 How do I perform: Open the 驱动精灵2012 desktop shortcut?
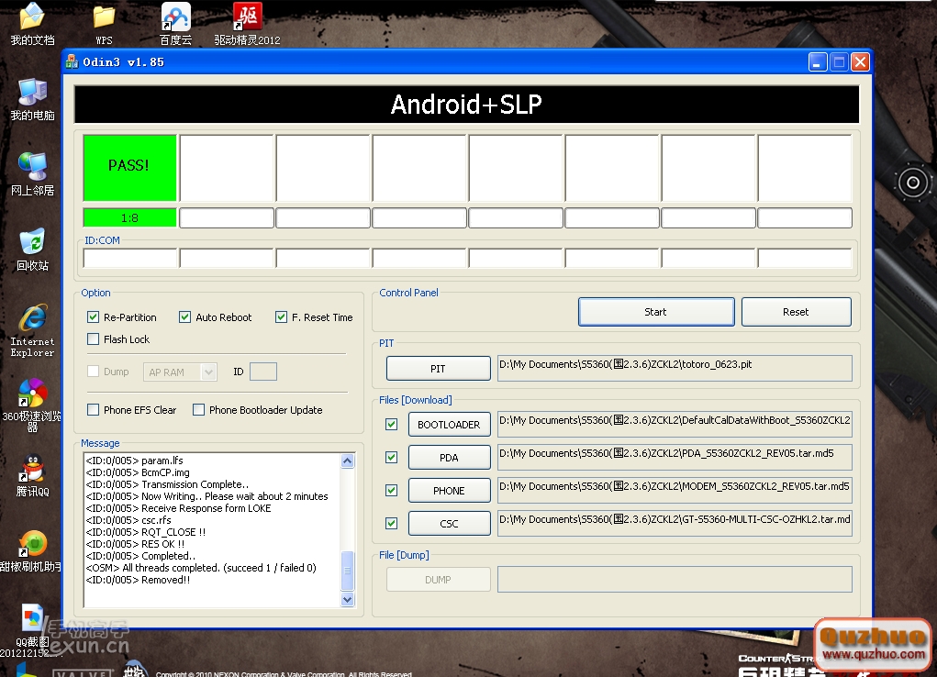[x=247, y=18]
